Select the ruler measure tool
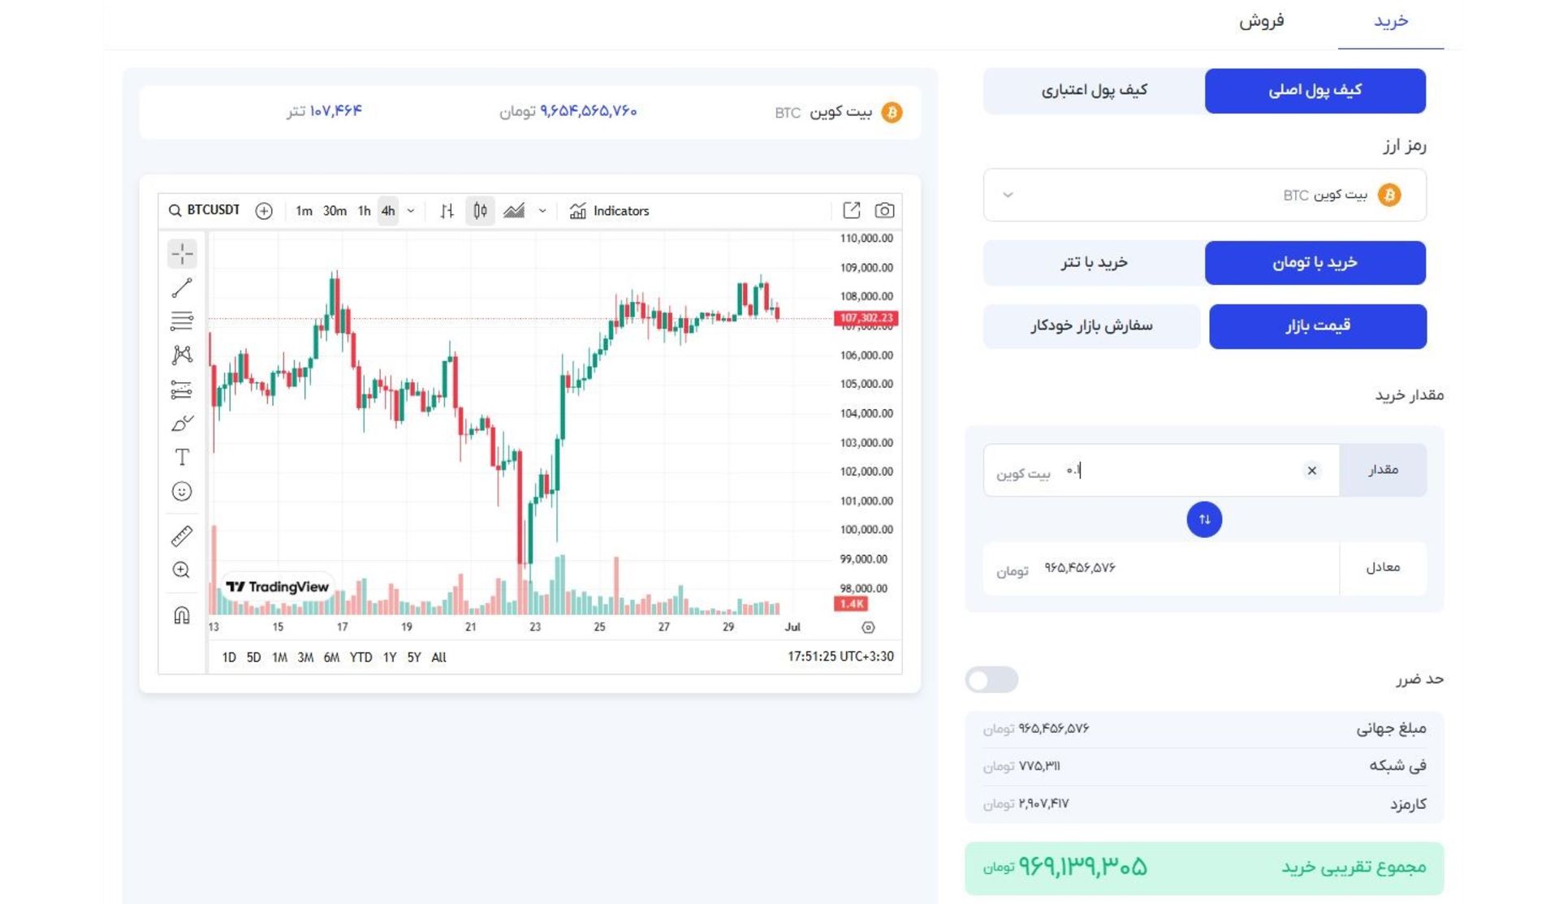The image size is (1559, 904). pyautogui.click(x=182, y=536)
